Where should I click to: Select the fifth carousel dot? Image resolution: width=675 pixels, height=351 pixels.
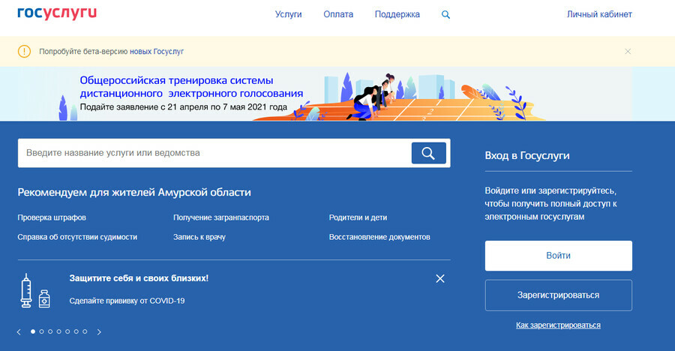(67, 331)
